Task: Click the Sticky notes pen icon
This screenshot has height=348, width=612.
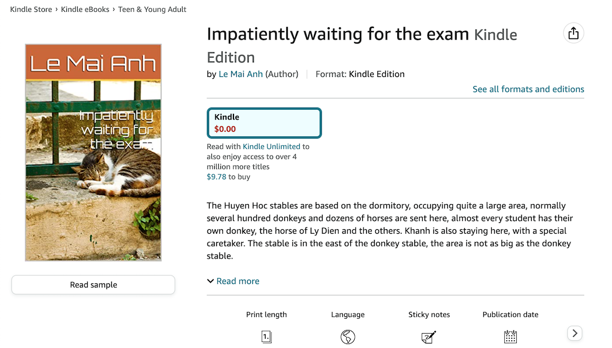Action: click(429, 336)
